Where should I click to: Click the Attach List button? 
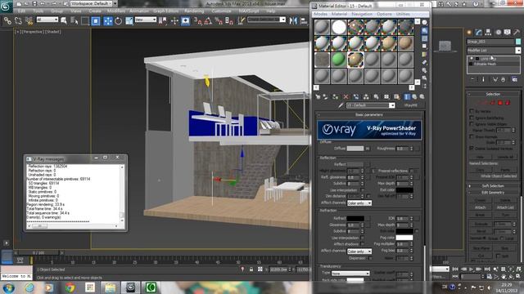(x=505, y=207)
